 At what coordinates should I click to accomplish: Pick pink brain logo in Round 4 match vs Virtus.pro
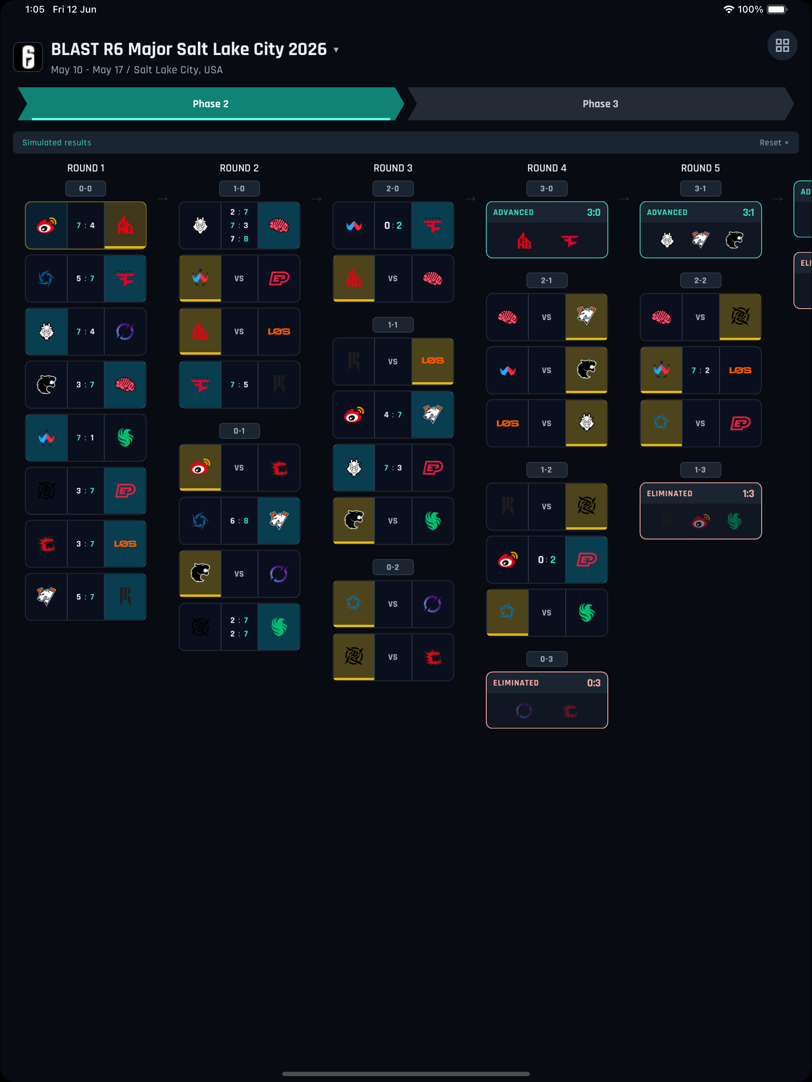[x=507, y=317]
